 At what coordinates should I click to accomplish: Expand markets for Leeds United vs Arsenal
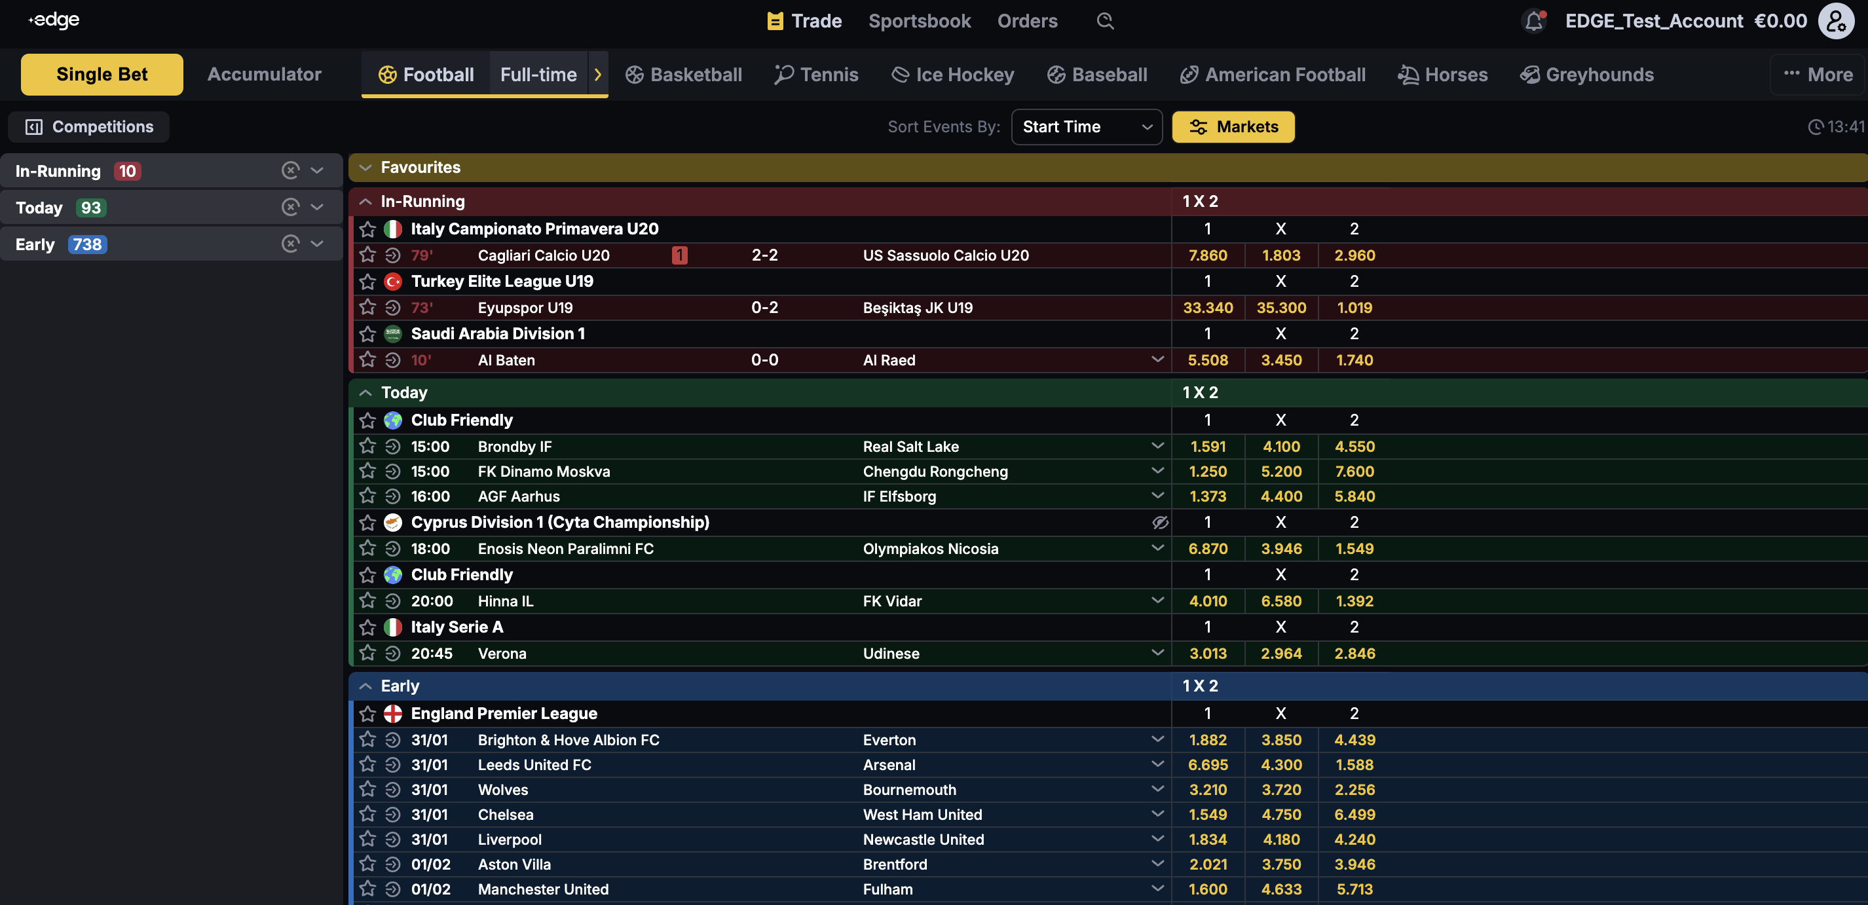point(1157,764)
